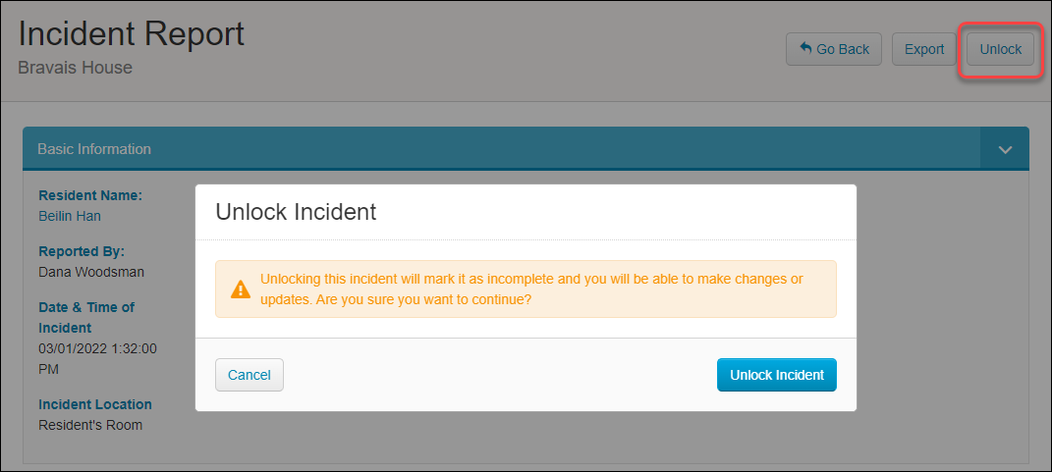Confirm with the blue Unlock Incident button
This screenshot has height=472, width=1052.
tap(777, 375)
